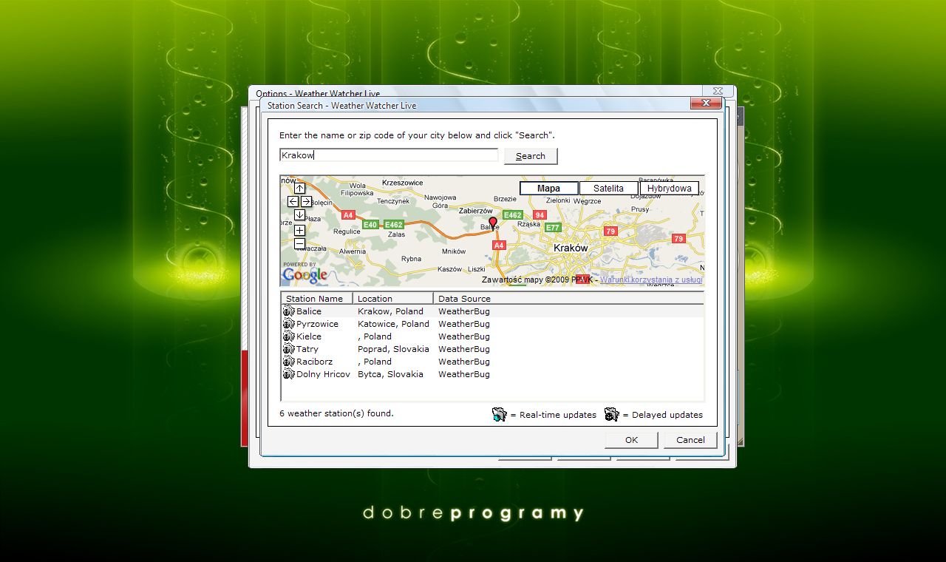Zoom in the map with plus
946x562 pixels.
pos(299,230)
